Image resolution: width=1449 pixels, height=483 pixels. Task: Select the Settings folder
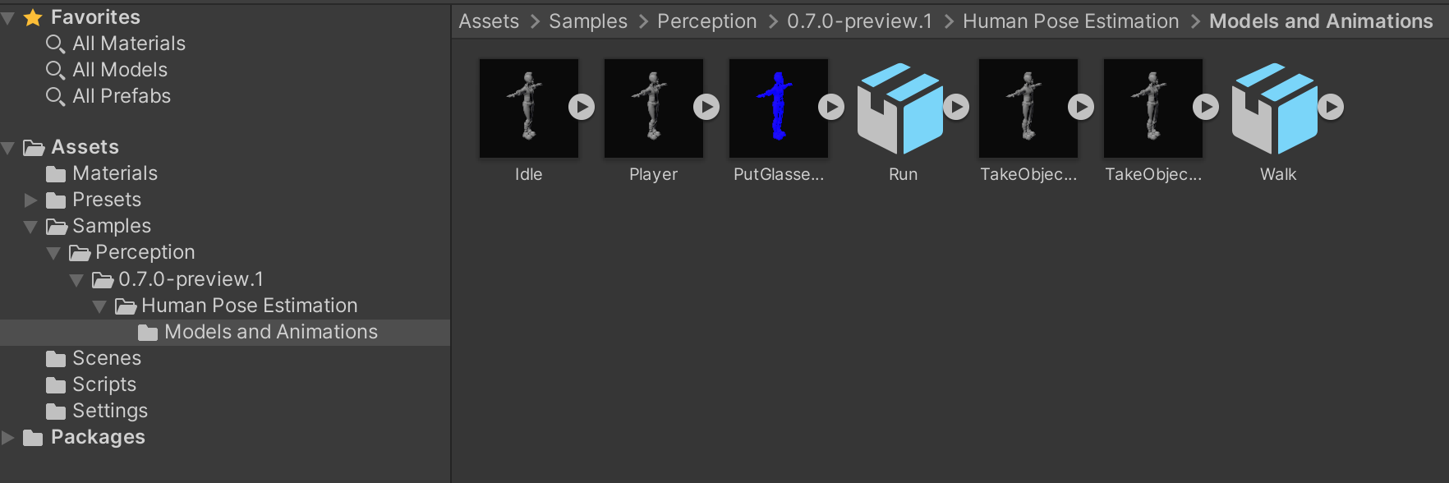[x=109, y=411]
